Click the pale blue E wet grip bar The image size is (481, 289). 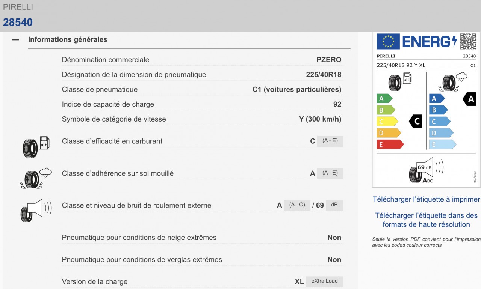[443, 144]
